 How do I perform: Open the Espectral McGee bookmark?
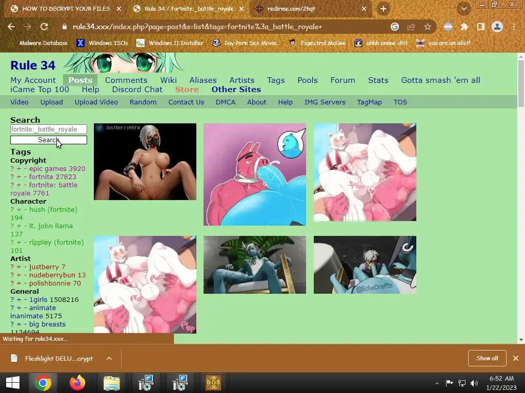click(317, 43)
